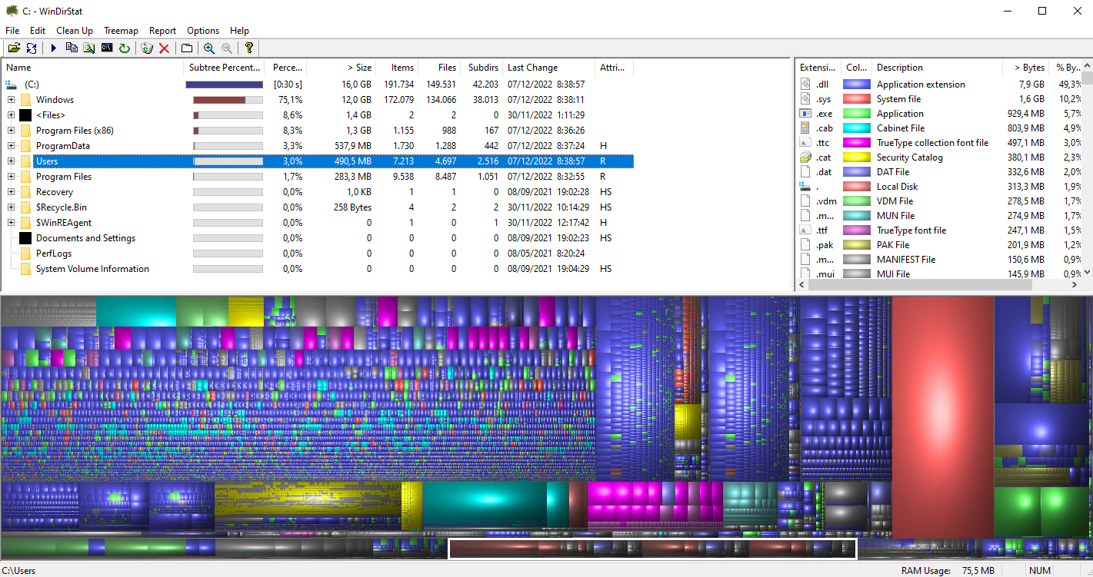Open the Options menu
1093x577 pixels.
203,31
